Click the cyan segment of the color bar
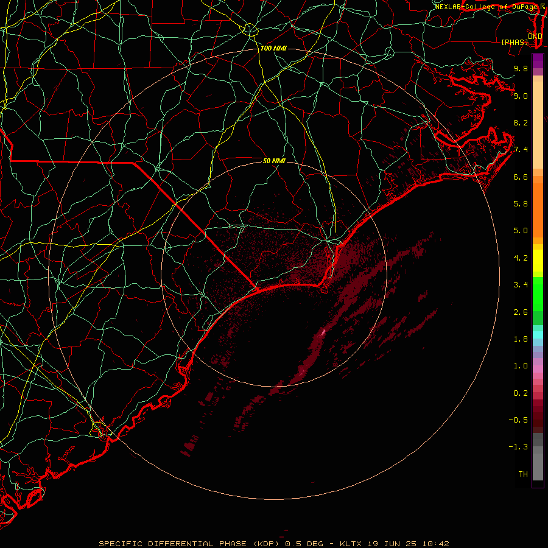 [x=538, y=335]
